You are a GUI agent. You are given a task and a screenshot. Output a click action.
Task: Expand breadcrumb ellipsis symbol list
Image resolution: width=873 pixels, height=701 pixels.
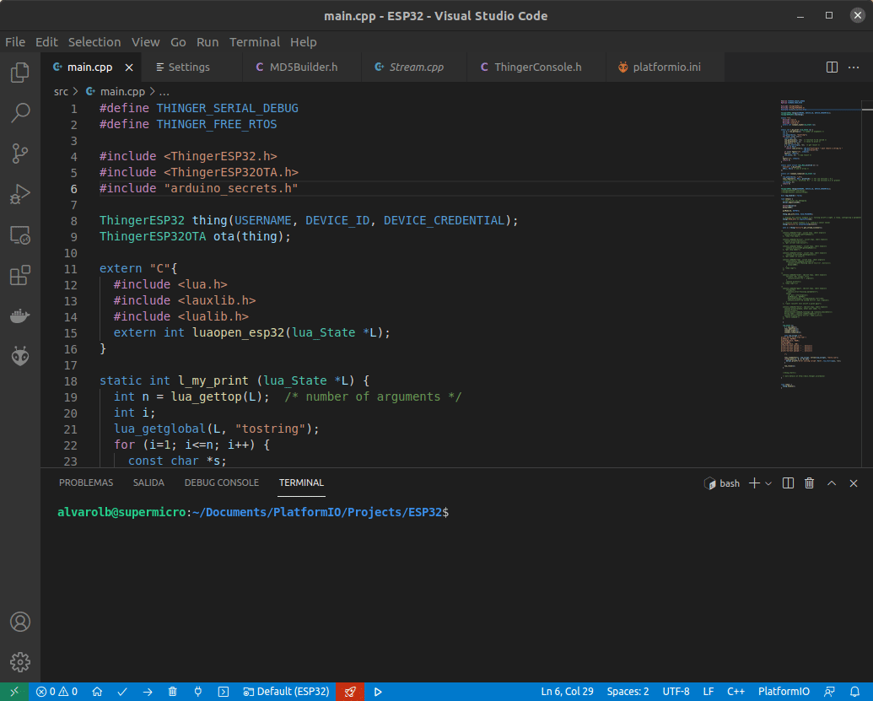[164, 91]
